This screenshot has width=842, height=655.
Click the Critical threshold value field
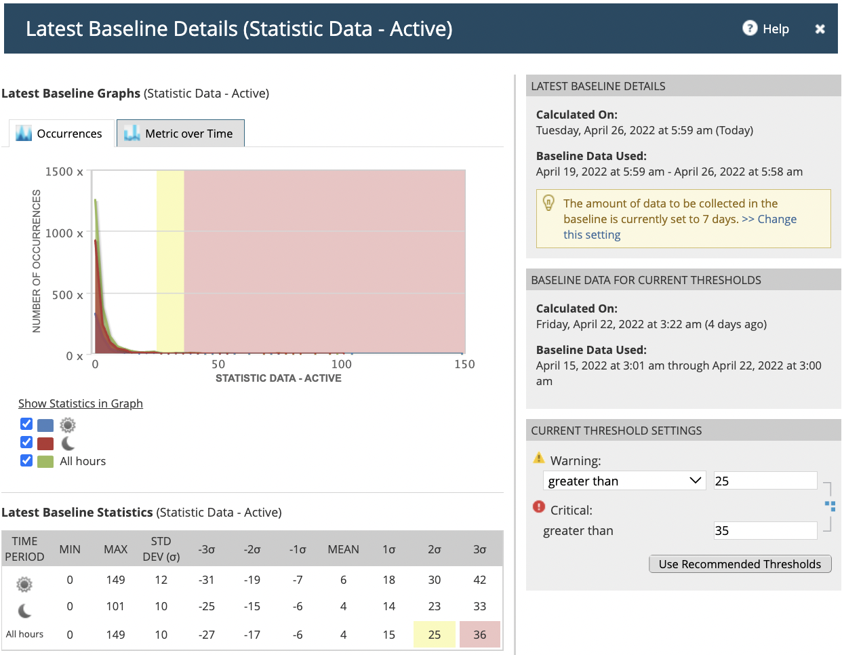click(x=765, y=530)
